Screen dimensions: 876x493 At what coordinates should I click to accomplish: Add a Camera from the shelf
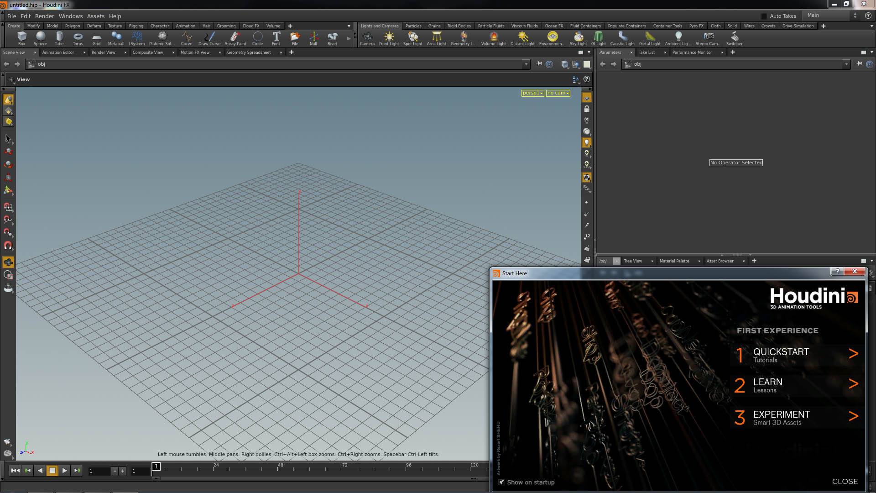[367, 38]
